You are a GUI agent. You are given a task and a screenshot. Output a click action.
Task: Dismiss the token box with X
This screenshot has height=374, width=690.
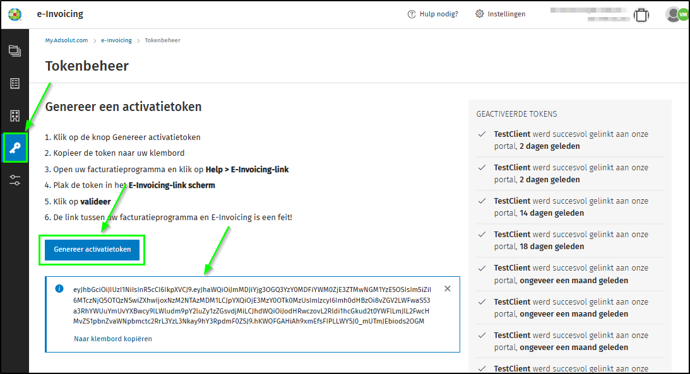point(448,289)
